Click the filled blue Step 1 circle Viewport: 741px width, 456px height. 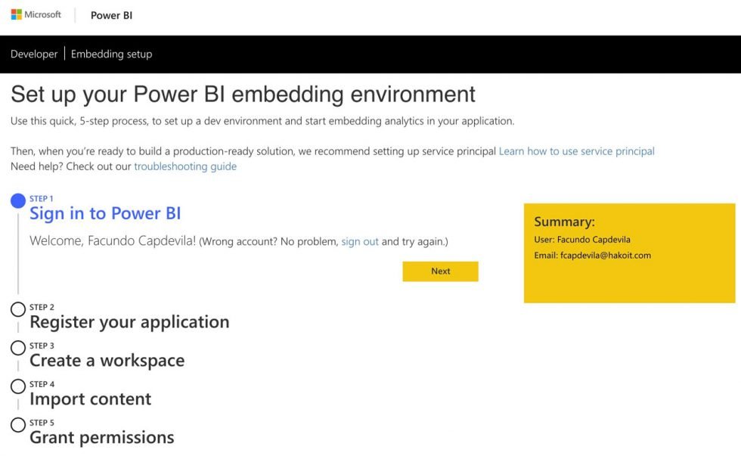(18, 201)
